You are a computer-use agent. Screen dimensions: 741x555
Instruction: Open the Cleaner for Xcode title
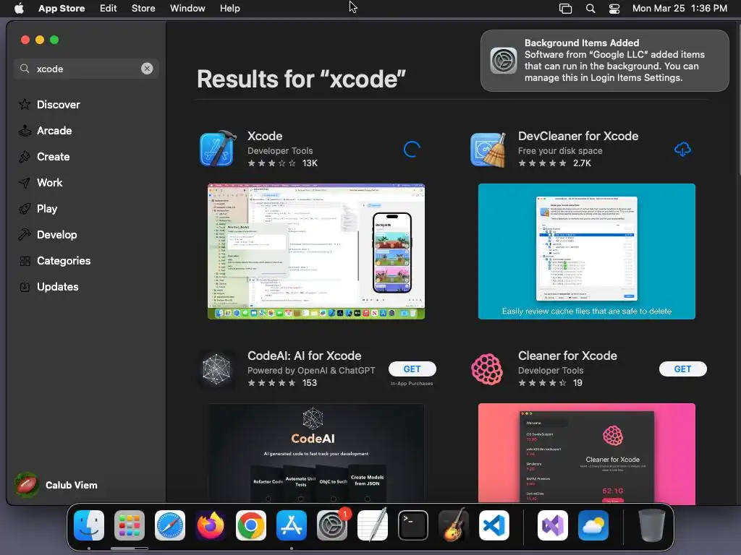tap(567, 356)
